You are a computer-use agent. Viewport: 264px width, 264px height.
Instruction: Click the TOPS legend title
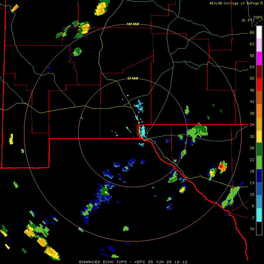click(258, 17)
